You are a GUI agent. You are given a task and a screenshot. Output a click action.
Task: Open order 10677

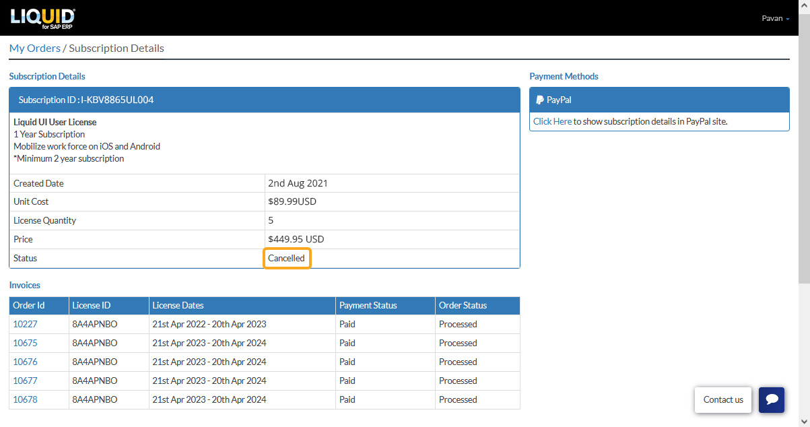point(25,381)
